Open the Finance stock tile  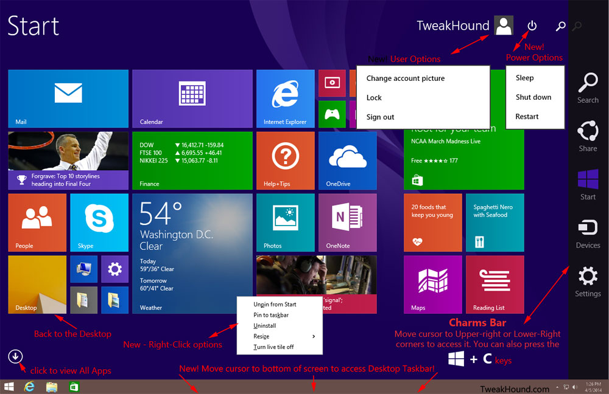(x=192, y=161)
